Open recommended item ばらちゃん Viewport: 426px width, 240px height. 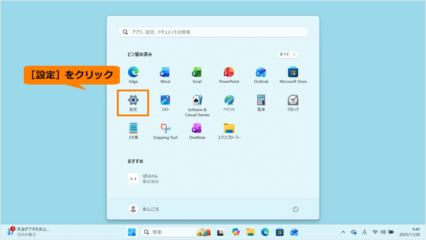point(144,178)
